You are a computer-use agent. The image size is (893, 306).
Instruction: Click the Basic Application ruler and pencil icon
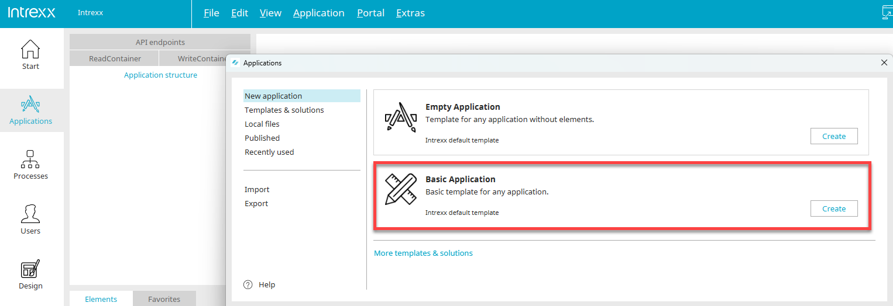[x=400, y=189]
